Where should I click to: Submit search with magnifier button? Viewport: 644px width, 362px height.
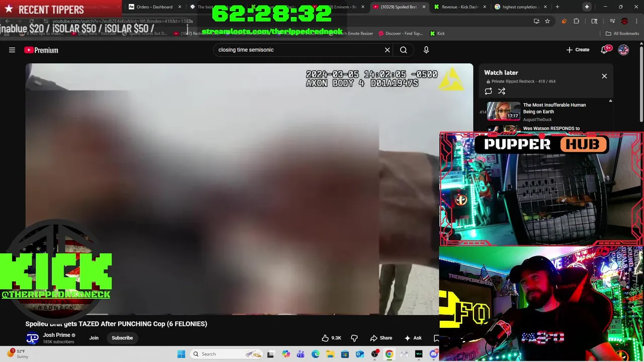click(x=404, y=50)
